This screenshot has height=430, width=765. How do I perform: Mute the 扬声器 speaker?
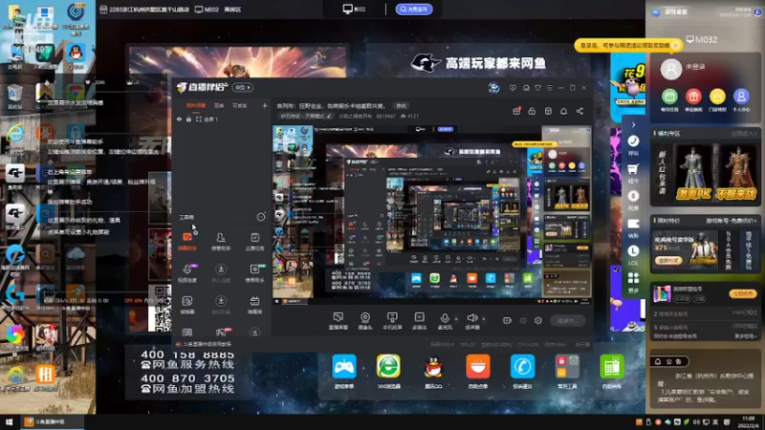471,321
